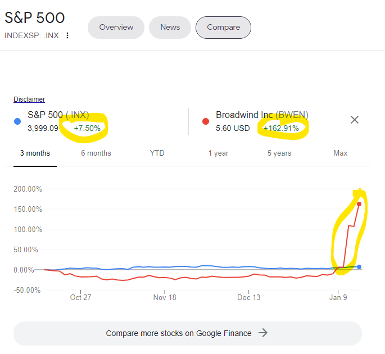Select the red endpoint marker on the chart
Image resolution: width=385 pixels, height=354 pixels.
359,204
